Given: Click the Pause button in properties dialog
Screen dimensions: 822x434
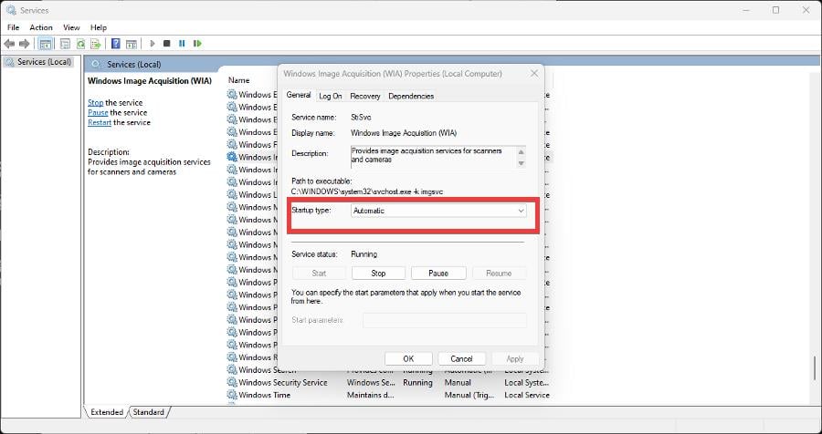Looking at the screenshot, I should click(x=438, y=274).
